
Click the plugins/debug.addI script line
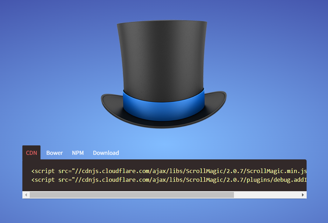click(169, 180)
